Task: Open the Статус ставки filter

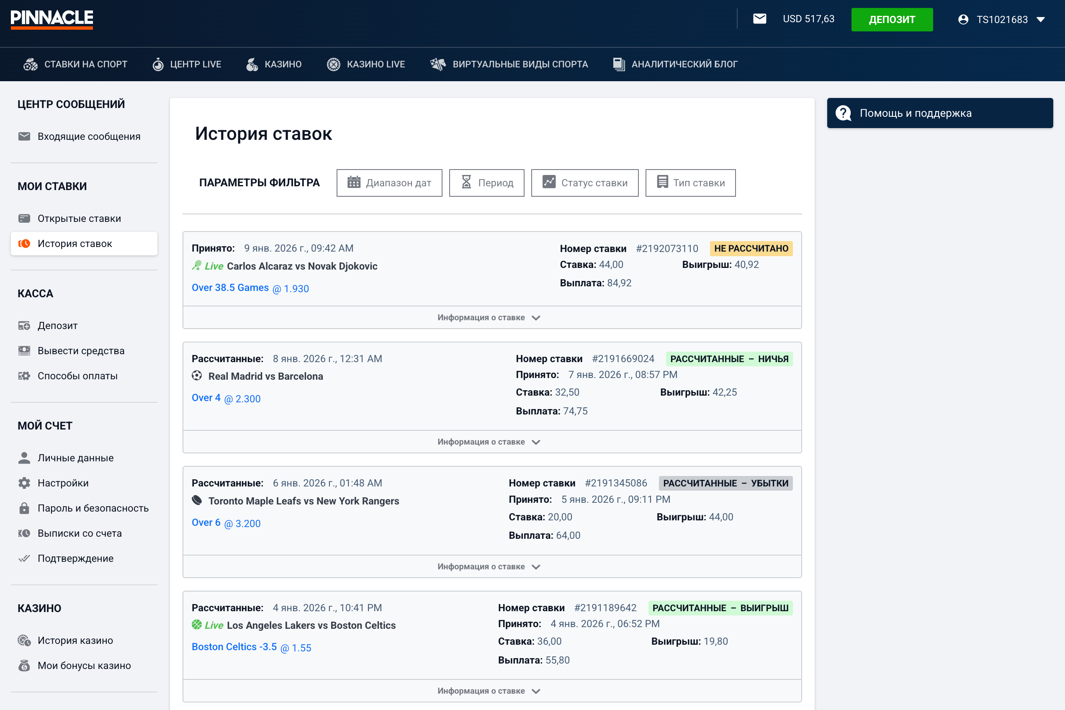Action: (x=584, y=183)
